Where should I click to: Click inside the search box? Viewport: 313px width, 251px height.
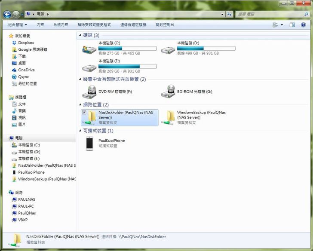click(x=270, y=14)
